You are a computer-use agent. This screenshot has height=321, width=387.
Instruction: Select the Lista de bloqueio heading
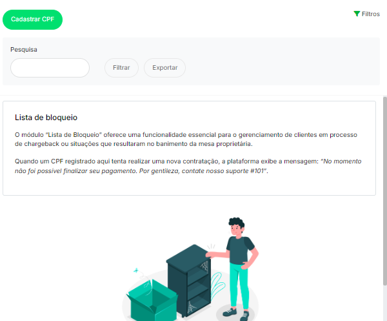pyautogui.click(x=46, y=118)
